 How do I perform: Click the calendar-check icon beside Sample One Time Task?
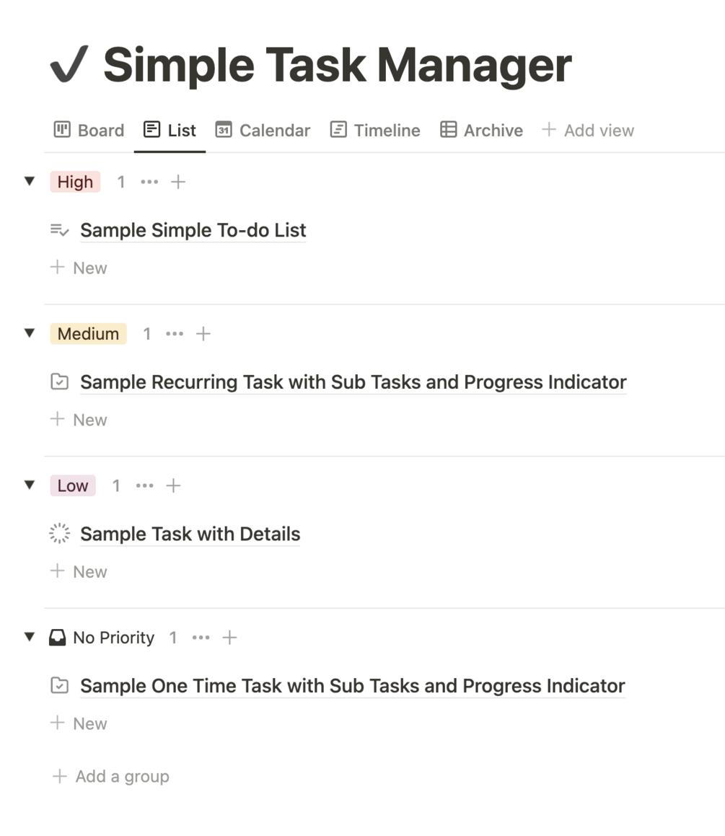59,686
